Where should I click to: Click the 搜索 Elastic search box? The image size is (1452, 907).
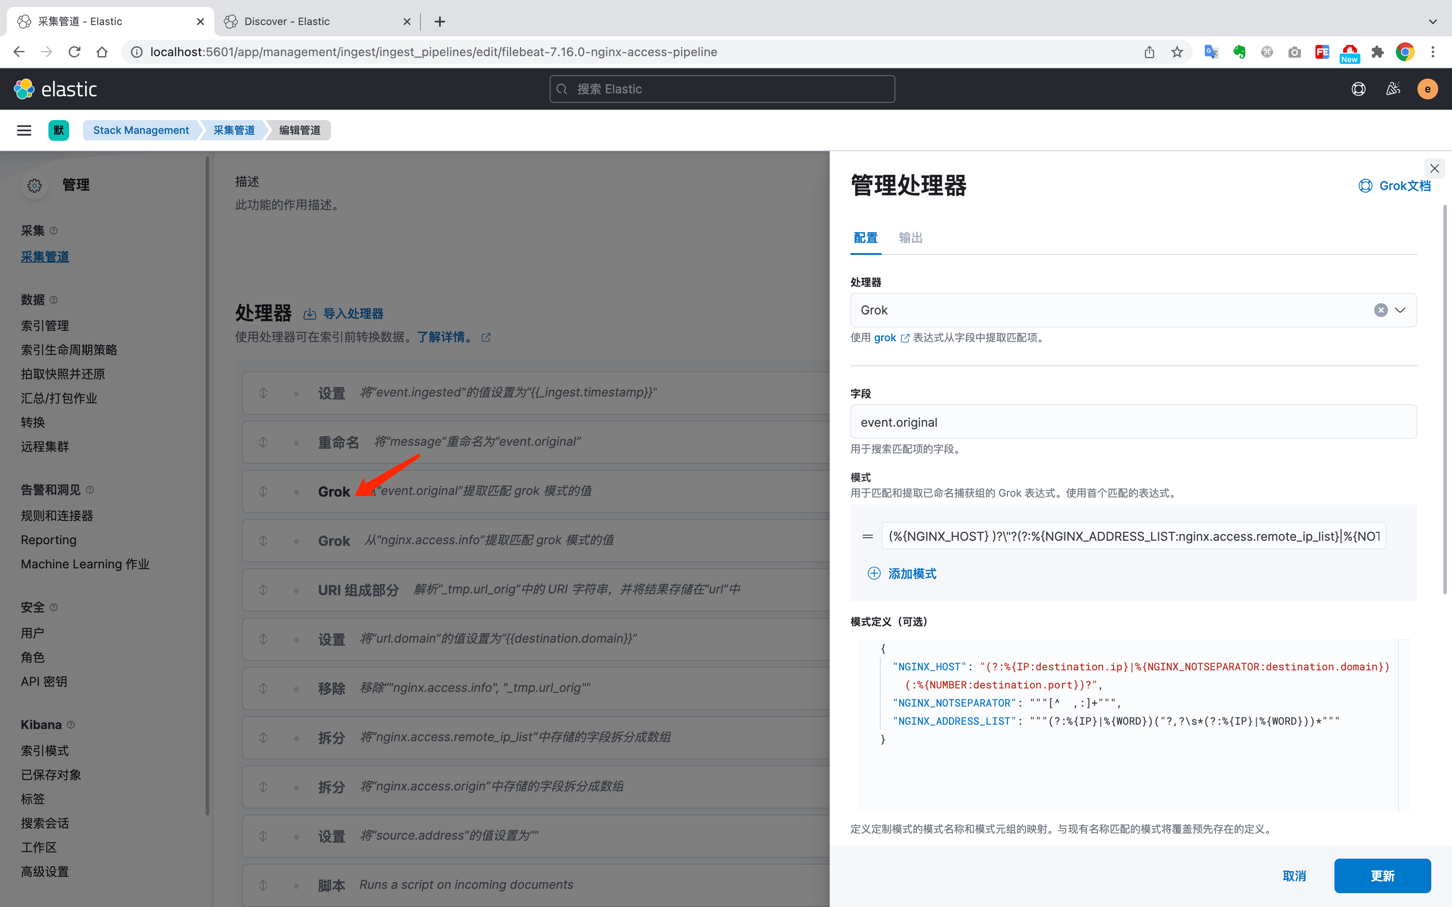pos(722,89)
